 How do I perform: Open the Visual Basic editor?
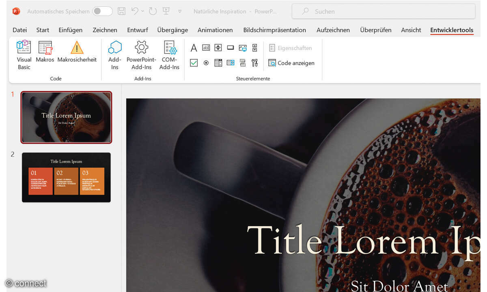click(24, 55)
